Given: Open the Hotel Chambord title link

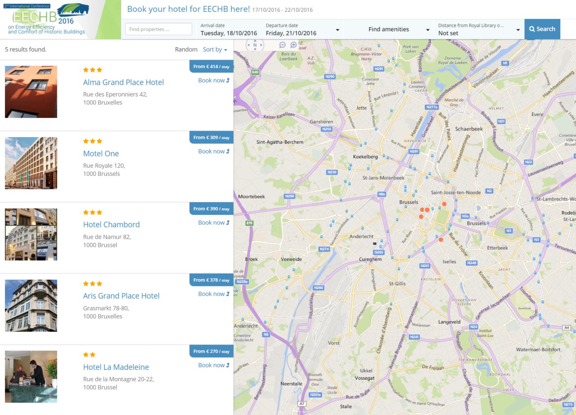Looking at the screenshot, I should point(111,225).
